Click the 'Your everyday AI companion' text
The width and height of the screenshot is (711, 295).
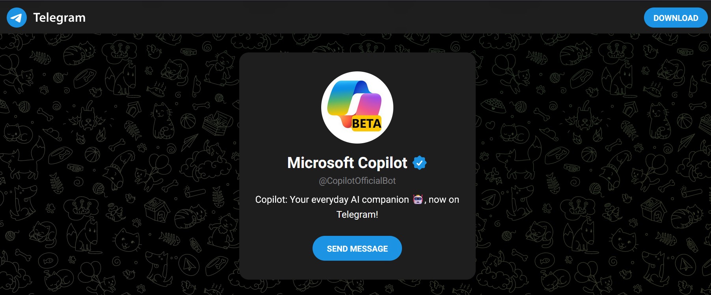coord(349,200)
